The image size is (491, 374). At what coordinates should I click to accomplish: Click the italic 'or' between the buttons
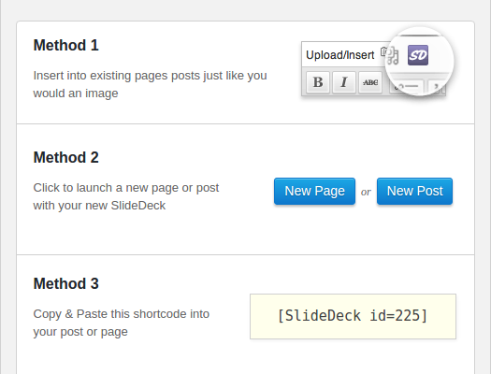(x=366, y=192)
